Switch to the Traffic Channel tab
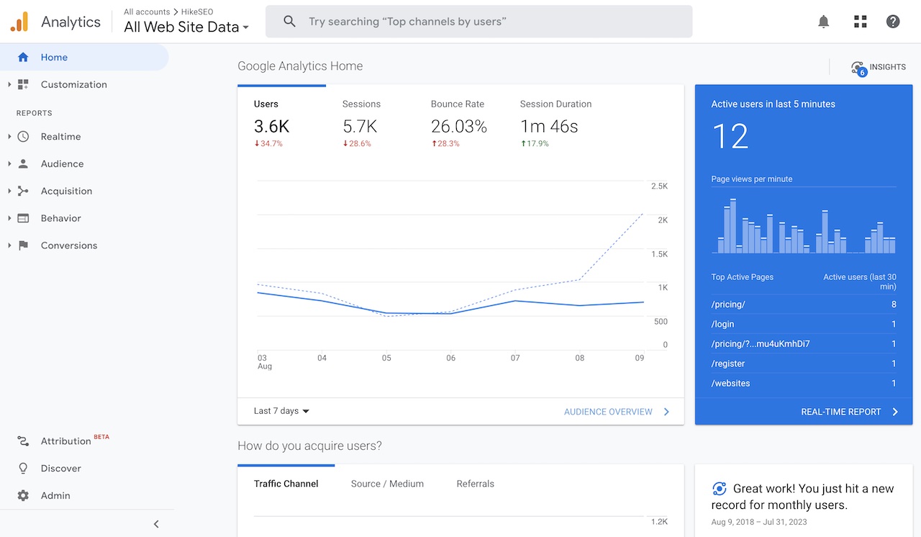 tap(286, 484)
